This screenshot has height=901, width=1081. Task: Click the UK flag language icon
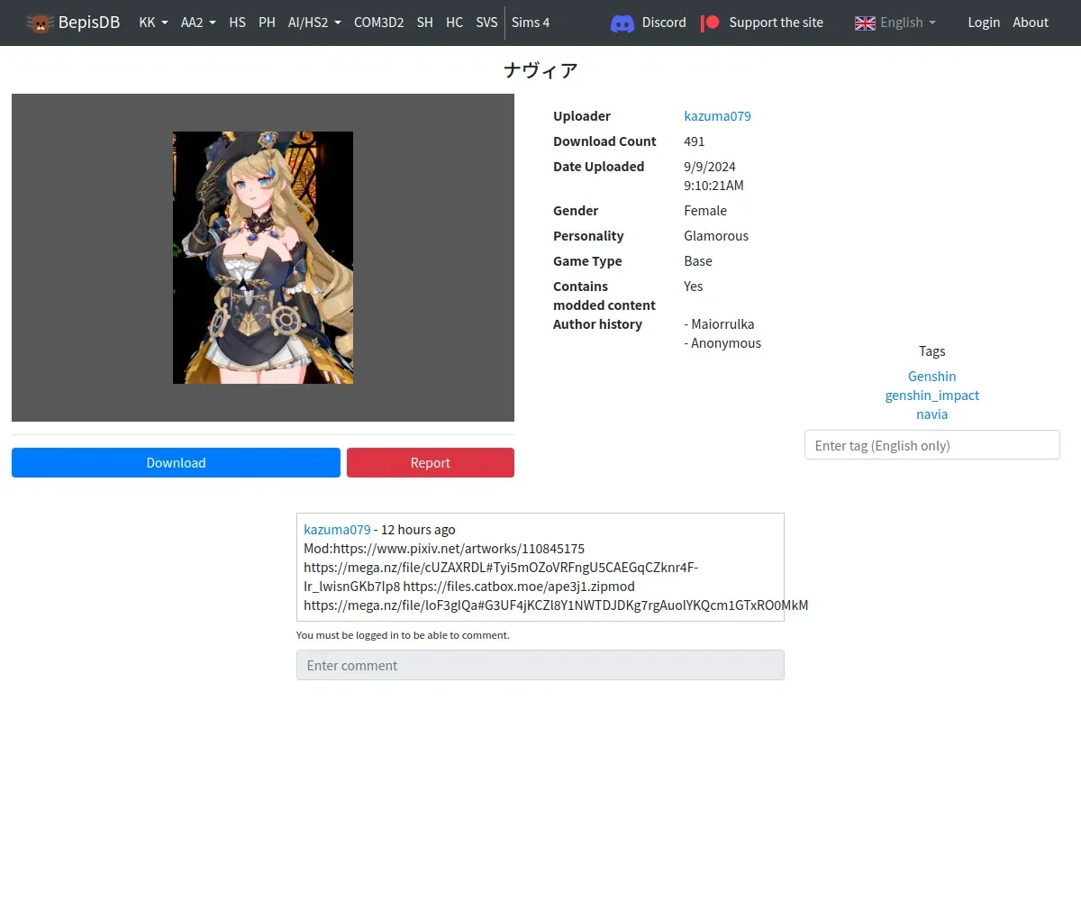tap(865, 23)
